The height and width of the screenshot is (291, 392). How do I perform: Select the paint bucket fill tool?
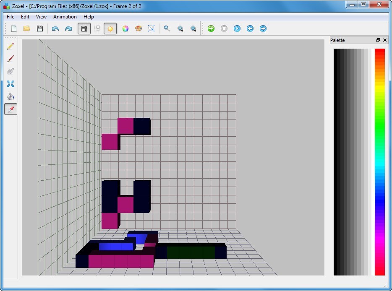click(10, 96)
